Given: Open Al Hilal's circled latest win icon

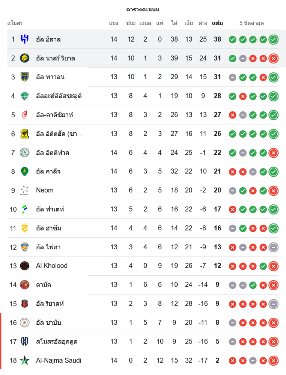Looking at the screenshot, I should click(x=274, y=39).
